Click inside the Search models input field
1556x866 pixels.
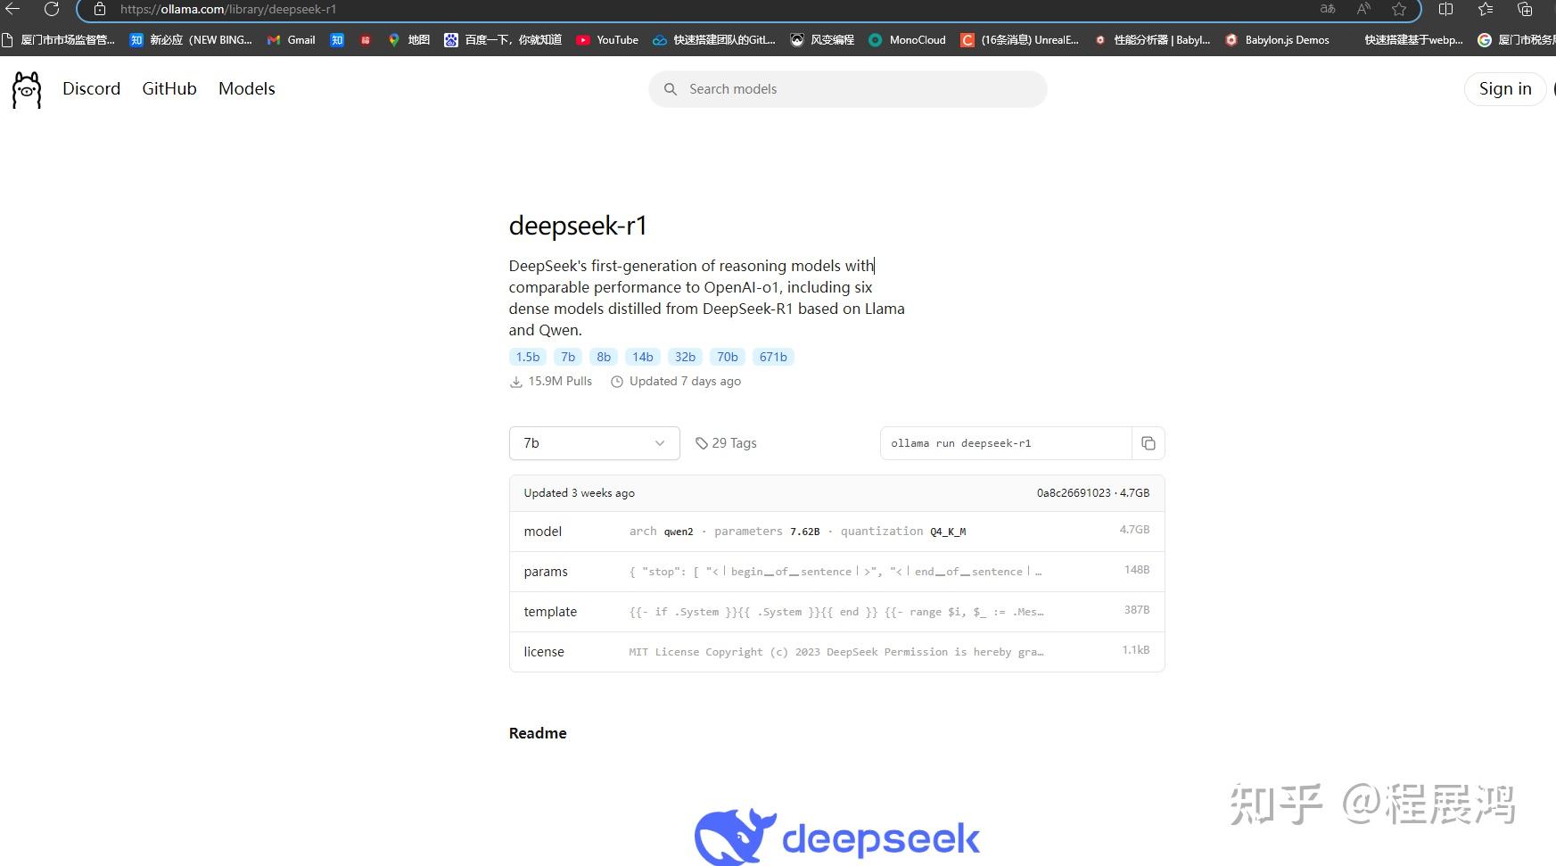847,89
